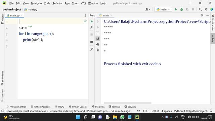Open the weather widget showing 32°C
Image resolution: width=215 pixels, height=121 pixels.
pyautogui.click(x=11, y=117)
